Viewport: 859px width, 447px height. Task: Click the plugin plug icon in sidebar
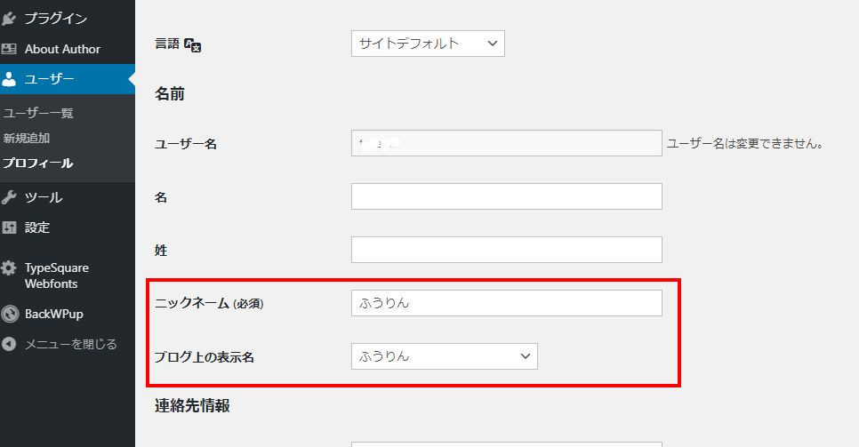[x=8, y=19]
